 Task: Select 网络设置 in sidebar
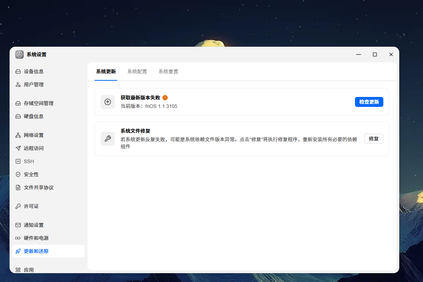49,135
